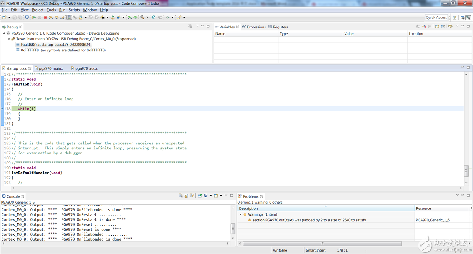Close the startup_ccs.c editor tab
Image resolution: width=473 pixels, height=254 pixels.
tap(30, 68)
